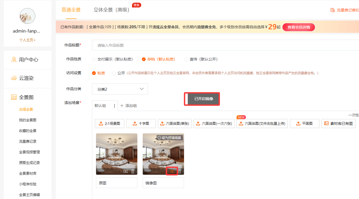Screen dimensions: 359x199
Task: Expand the 用户中心 sidebar section
Action: pyautogui.click(x=28, y=59)
